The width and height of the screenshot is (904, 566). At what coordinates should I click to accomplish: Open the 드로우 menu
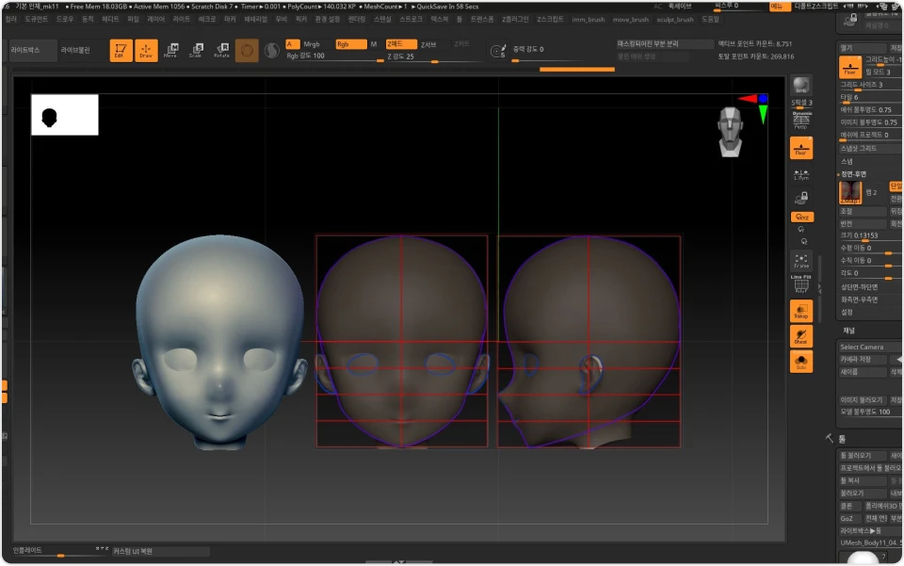click(65, 19)
